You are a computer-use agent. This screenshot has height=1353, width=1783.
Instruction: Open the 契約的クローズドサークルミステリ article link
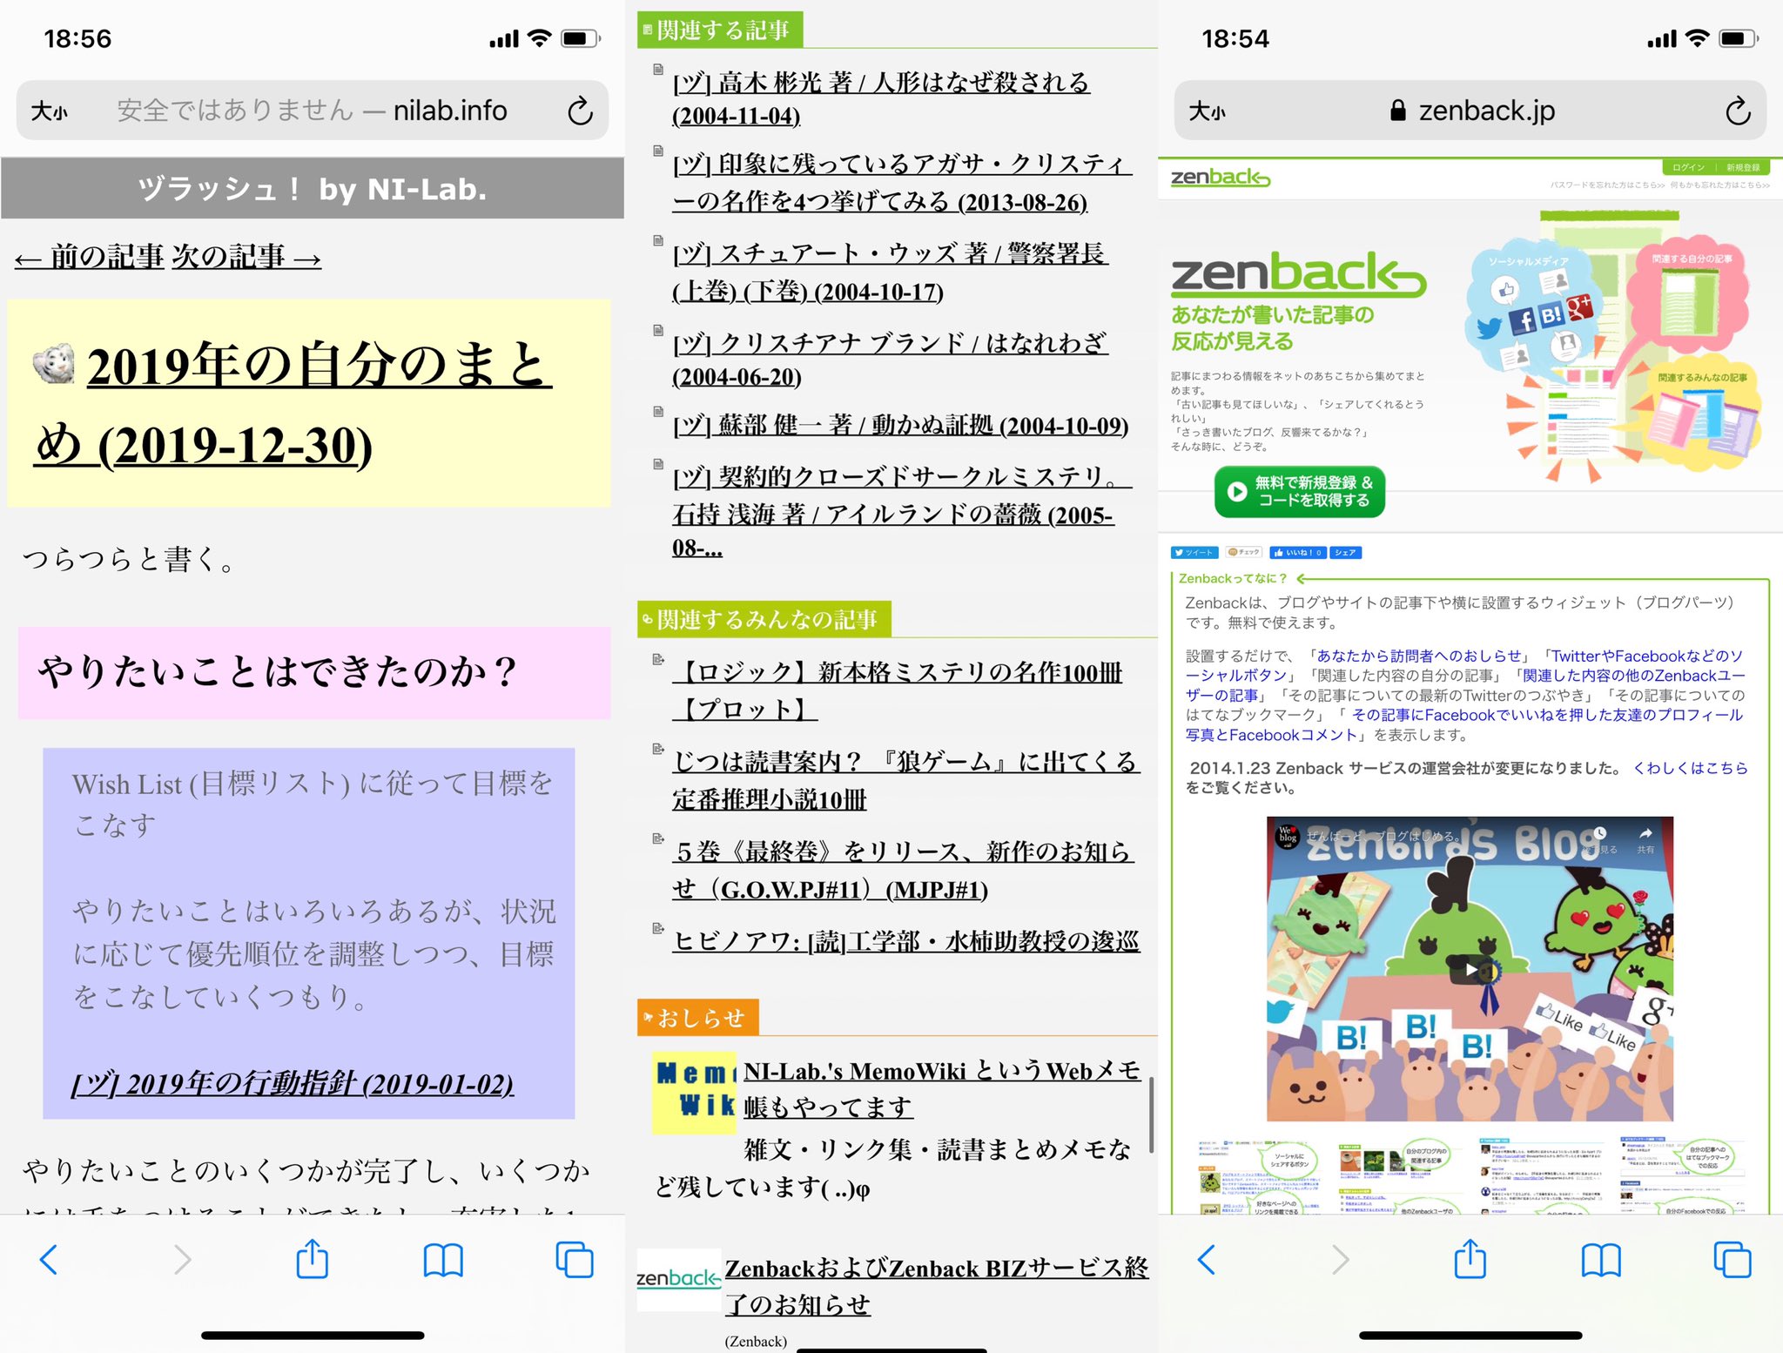[902, 511]
